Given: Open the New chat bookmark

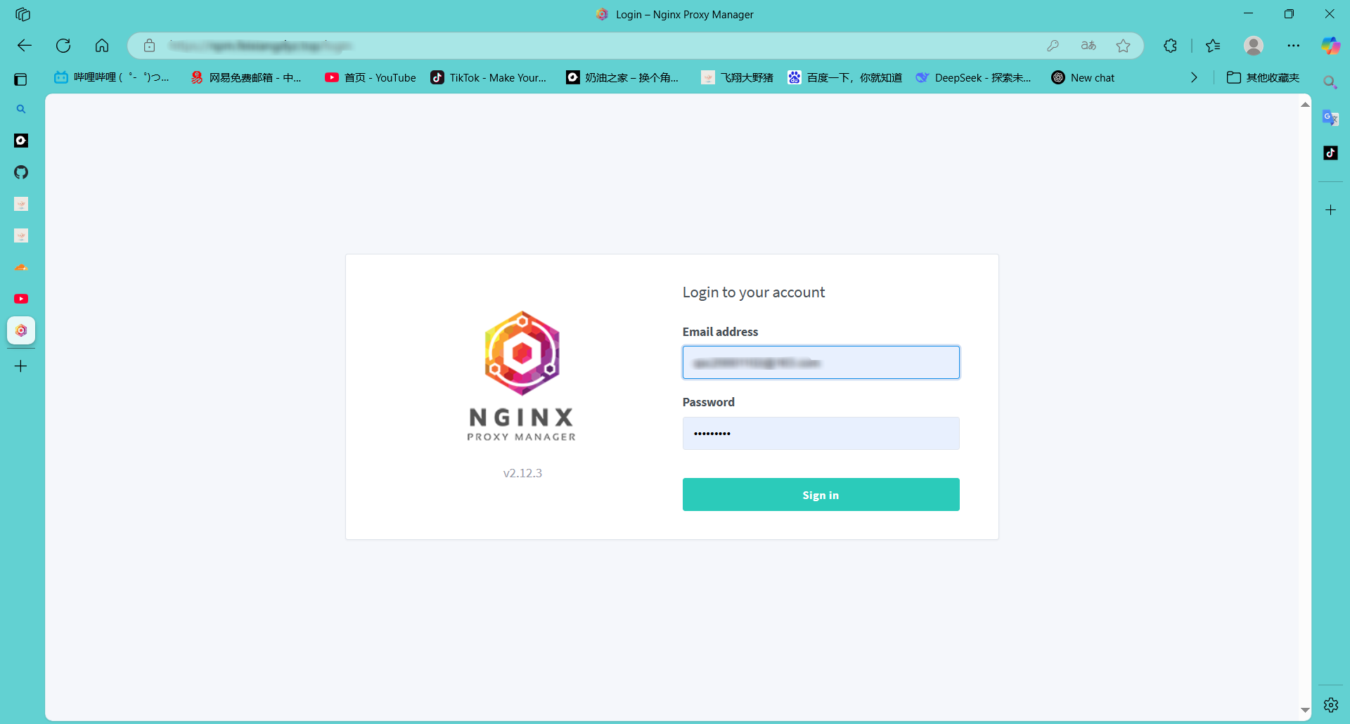Looking at the screenshot, I should [1084, 77].
